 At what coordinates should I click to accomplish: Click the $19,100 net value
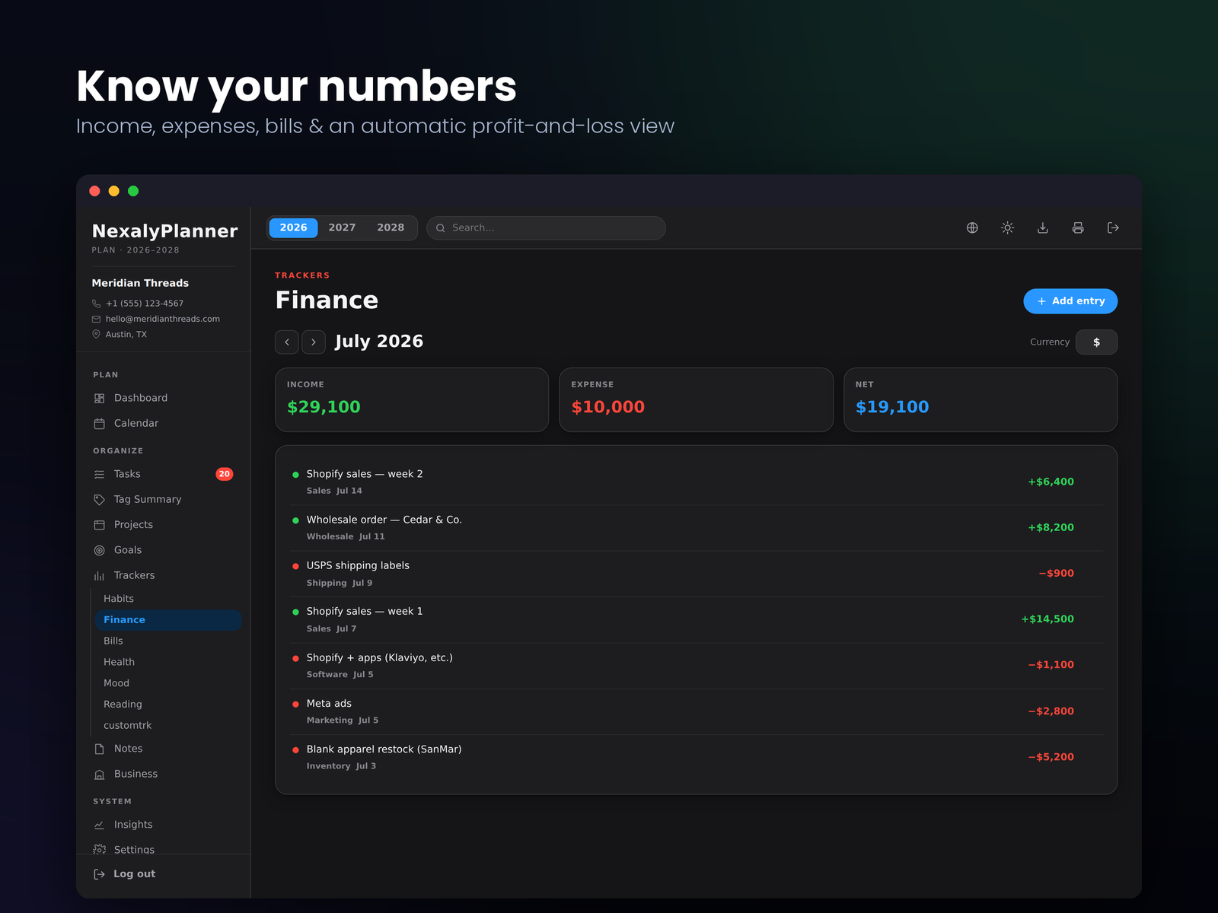point(892,407)
